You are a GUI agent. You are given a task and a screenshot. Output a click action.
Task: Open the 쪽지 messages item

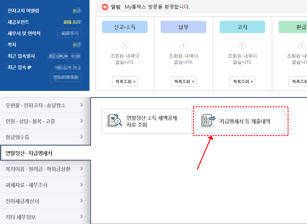pos(12,44)
